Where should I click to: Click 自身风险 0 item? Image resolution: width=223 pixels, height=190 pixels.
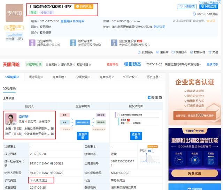pos(53,65)
